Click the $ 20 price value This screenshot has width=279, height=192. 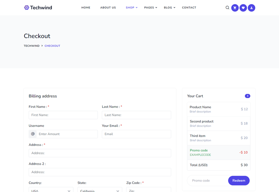[244, 138]
